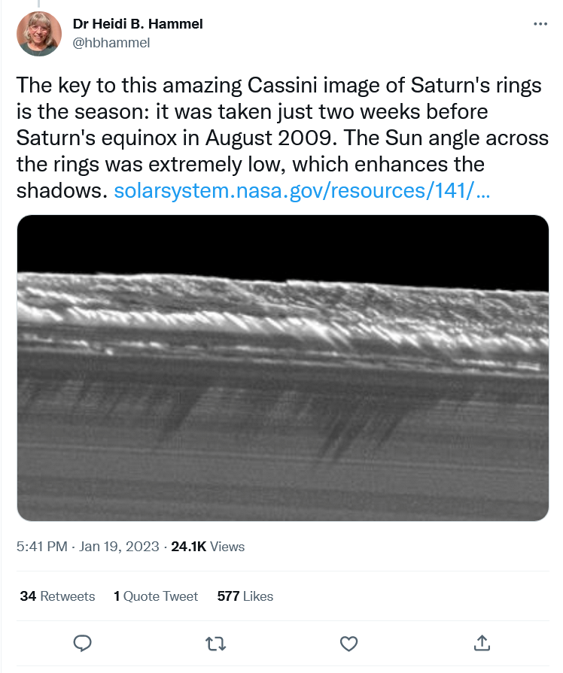563x673 pixels.
Task: Show the 1 Quote Tweet list
Action: pos(156,596)
